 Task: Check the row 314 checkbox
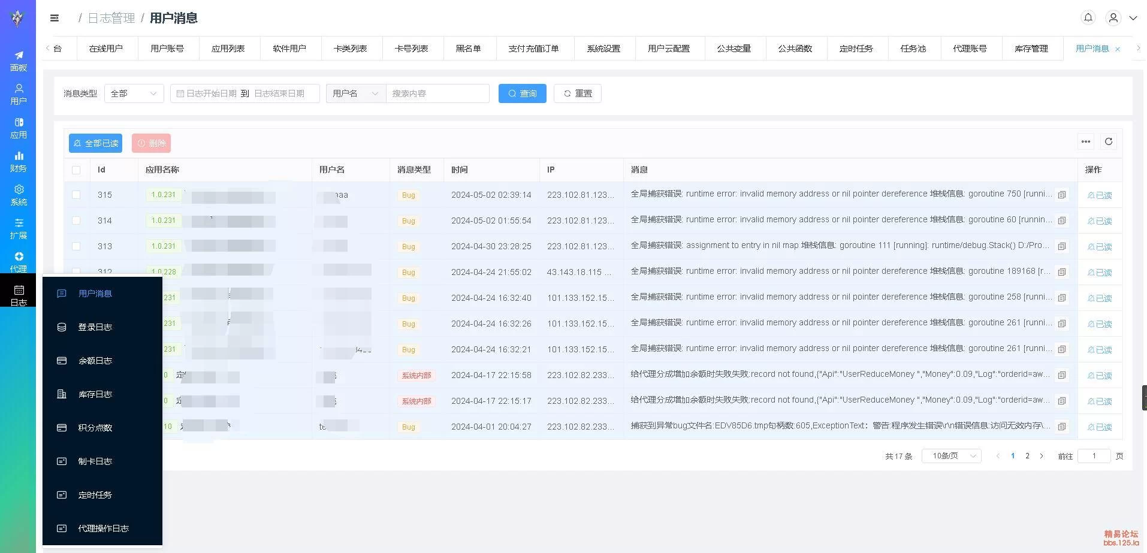76,220
